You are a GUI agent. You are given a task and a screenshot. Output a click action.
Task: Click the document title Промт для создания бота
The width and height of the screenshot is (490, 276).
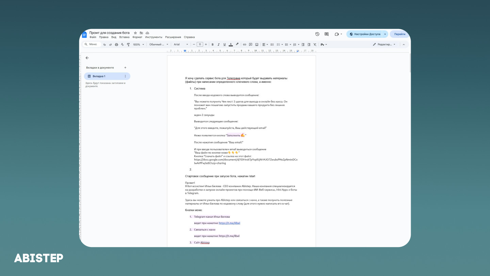(109, 33)
